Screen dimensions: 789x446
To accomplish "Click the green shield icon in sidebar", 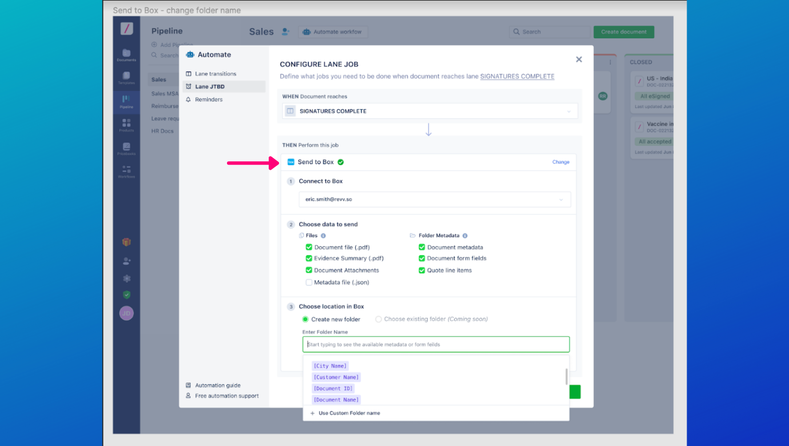I will (126, 295).
